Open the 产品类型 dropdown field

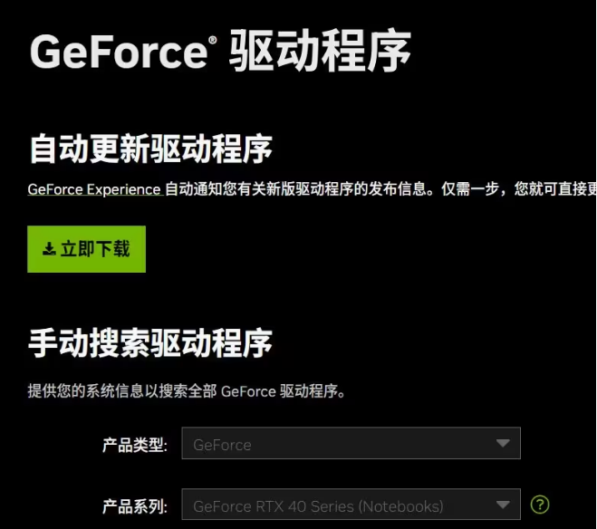pyautogui.click(x=351, y=443)
